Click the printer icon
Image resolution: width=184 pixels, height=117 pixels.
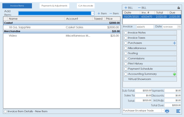pos(167,111)
